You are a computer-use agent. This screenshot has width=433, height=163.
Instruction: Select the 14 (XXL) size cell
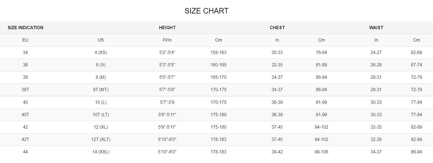coord(101,152)
